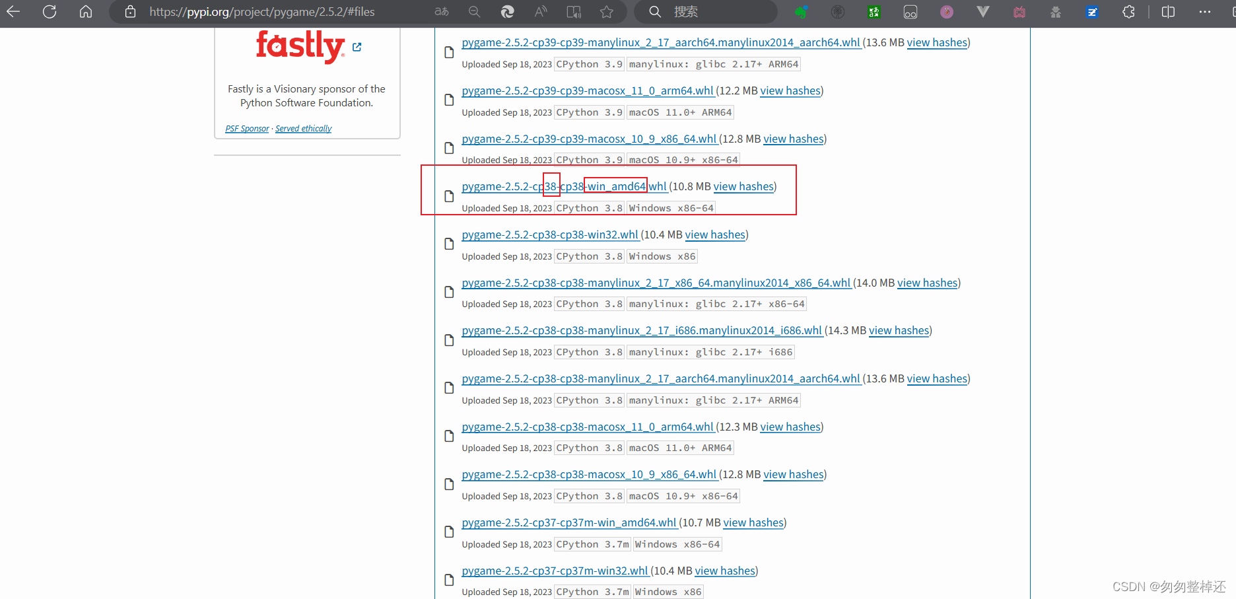Click the file icon beside cp38 win_amd64 wheel

[449, 196]
